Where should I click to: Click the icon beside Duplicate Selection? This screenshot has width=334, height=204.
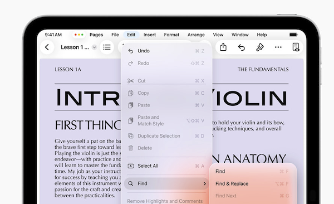131,135
